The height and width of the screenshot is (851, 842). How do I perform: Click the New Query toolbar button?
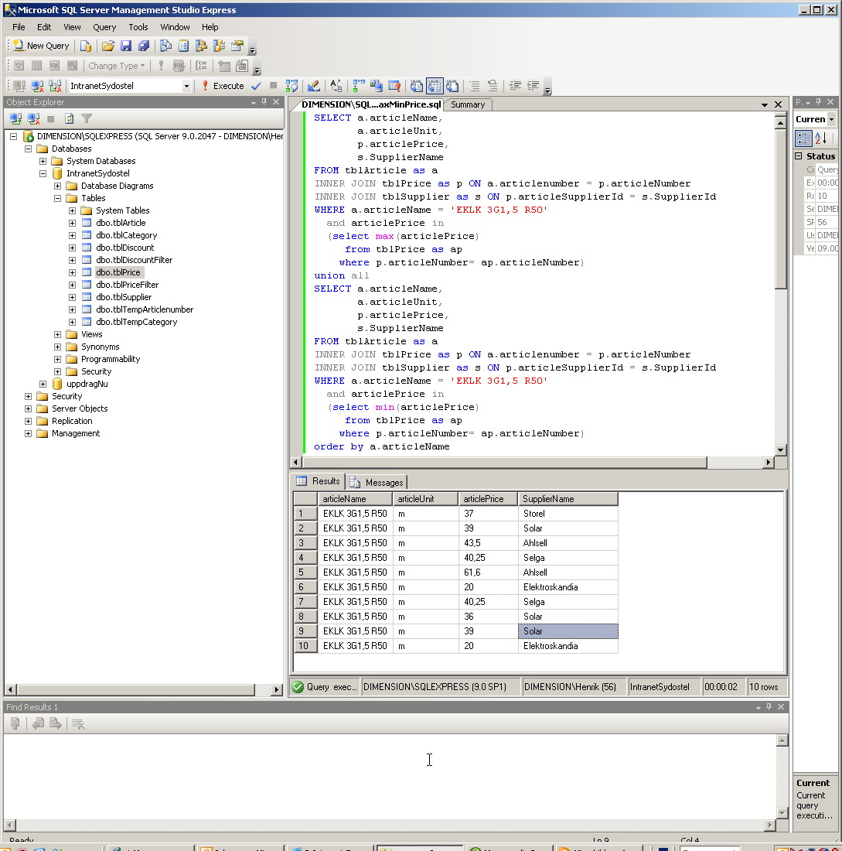coord(41,46)
